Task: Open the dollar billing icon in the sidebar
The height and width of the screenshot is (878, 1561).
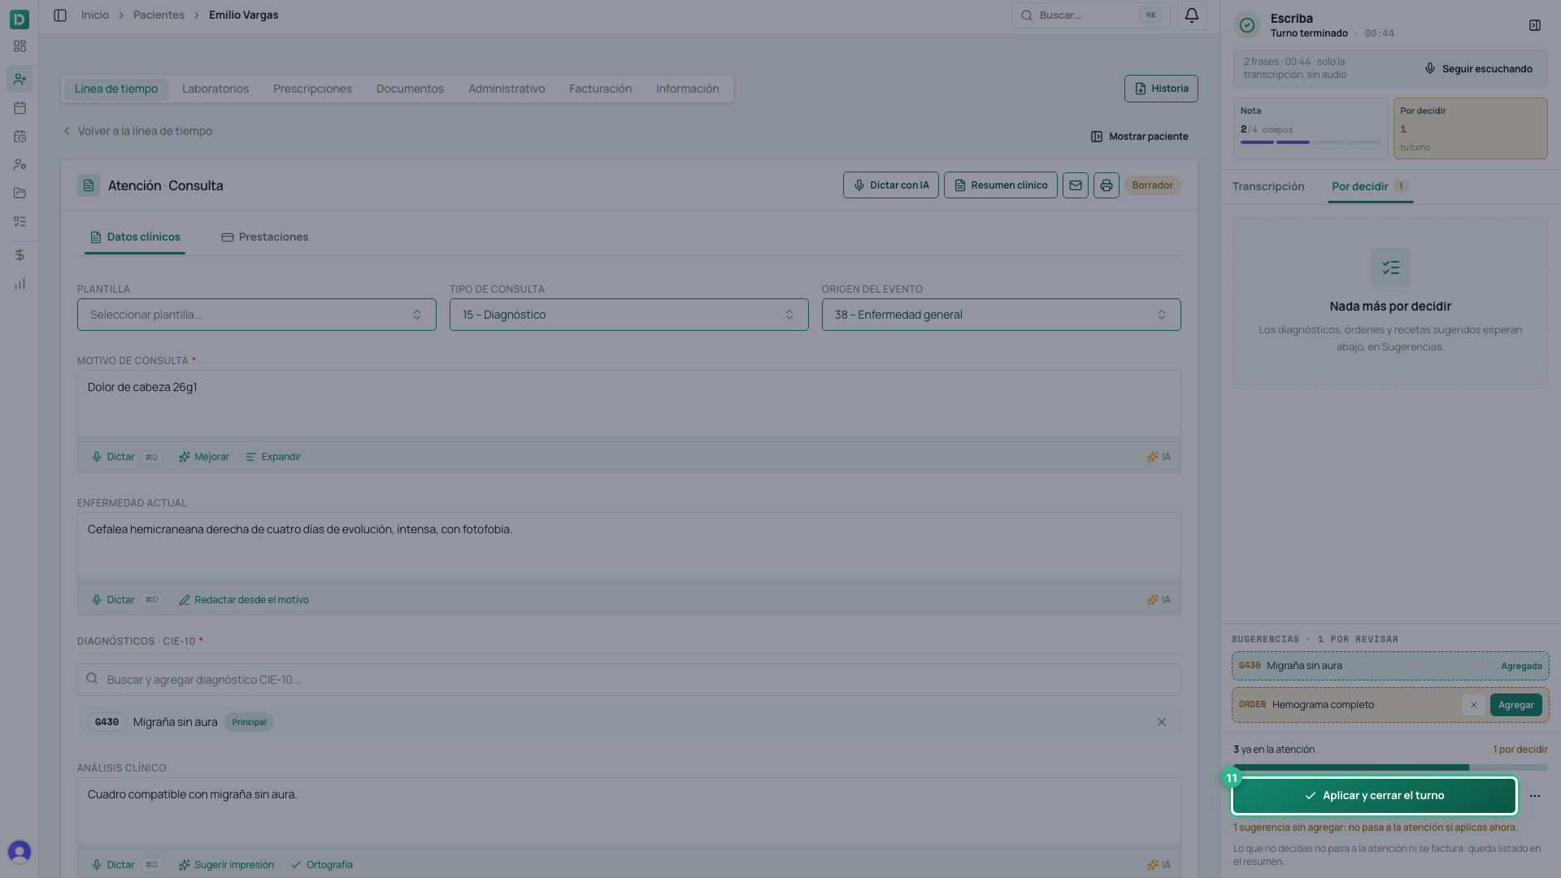Action: [x=20, y=255]
